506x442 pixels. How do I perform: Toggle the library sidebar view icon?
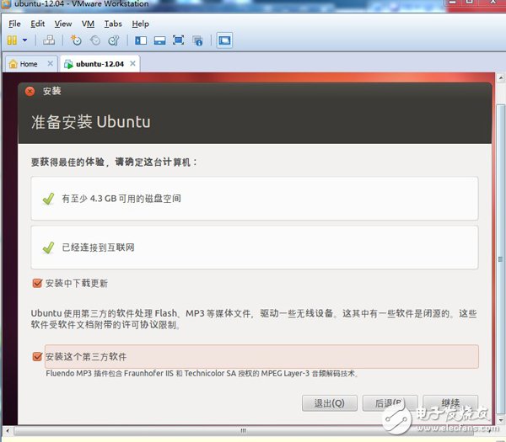point(141,40)
